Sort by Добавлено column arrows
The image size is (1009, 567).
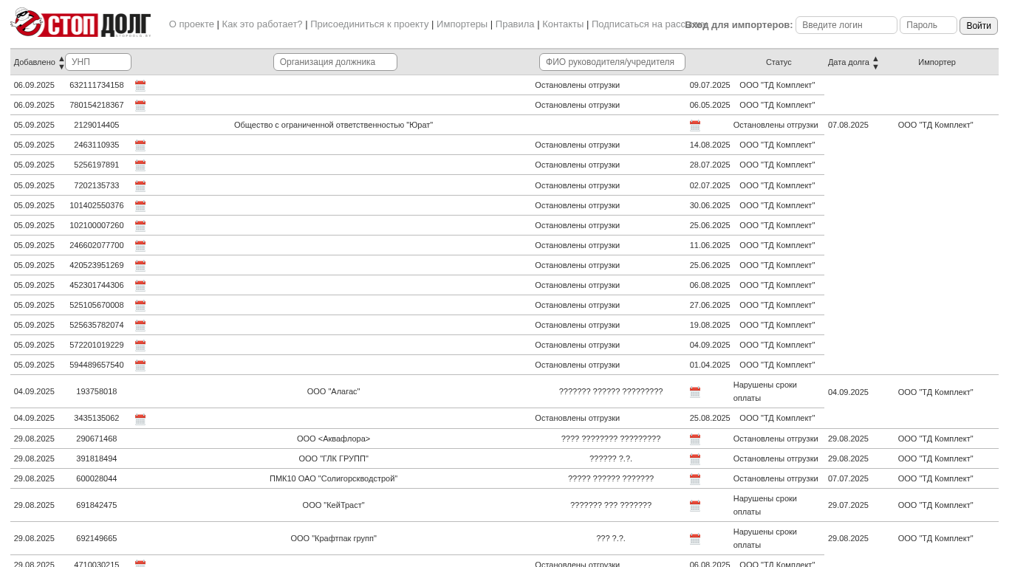[61, 62]
